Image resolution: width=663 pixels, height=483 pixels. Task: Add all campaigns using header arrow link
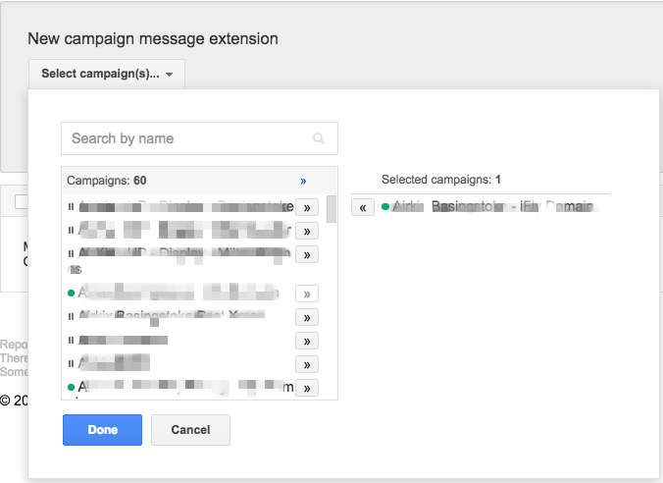[x=303, y=181]
